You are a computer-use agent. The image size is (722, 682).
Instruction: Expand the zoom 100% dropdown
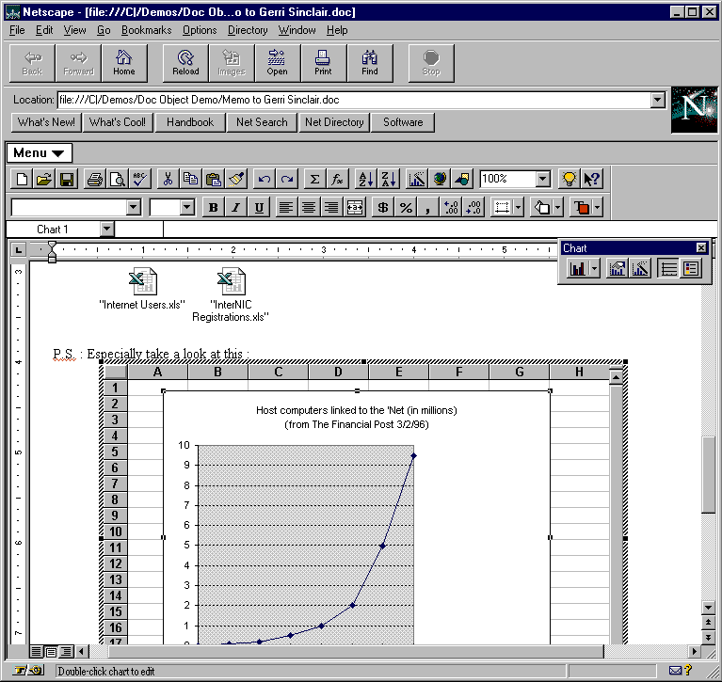point(542,179)
